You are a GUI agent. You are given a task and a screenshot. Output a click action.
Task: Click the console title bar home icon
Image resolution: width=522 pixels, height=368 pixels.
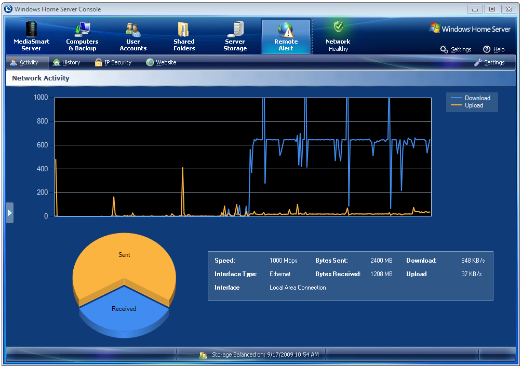point(9,9)
